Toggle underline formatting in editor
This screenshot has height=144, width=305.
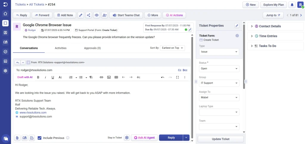pos(53,77)
